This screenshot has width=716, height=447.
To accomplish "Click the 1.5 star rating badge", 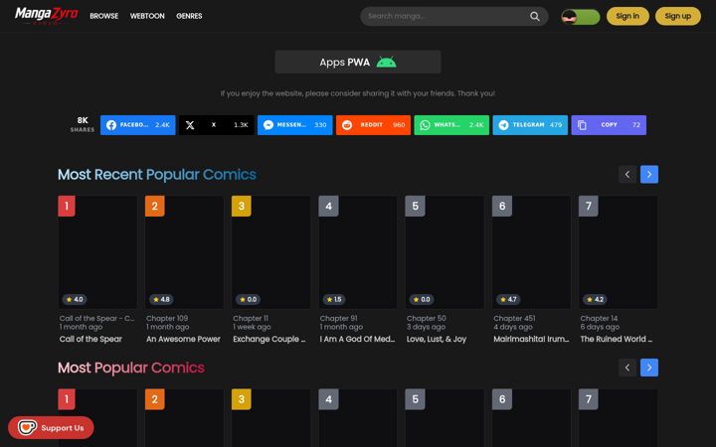I will [x=334, y=299].
